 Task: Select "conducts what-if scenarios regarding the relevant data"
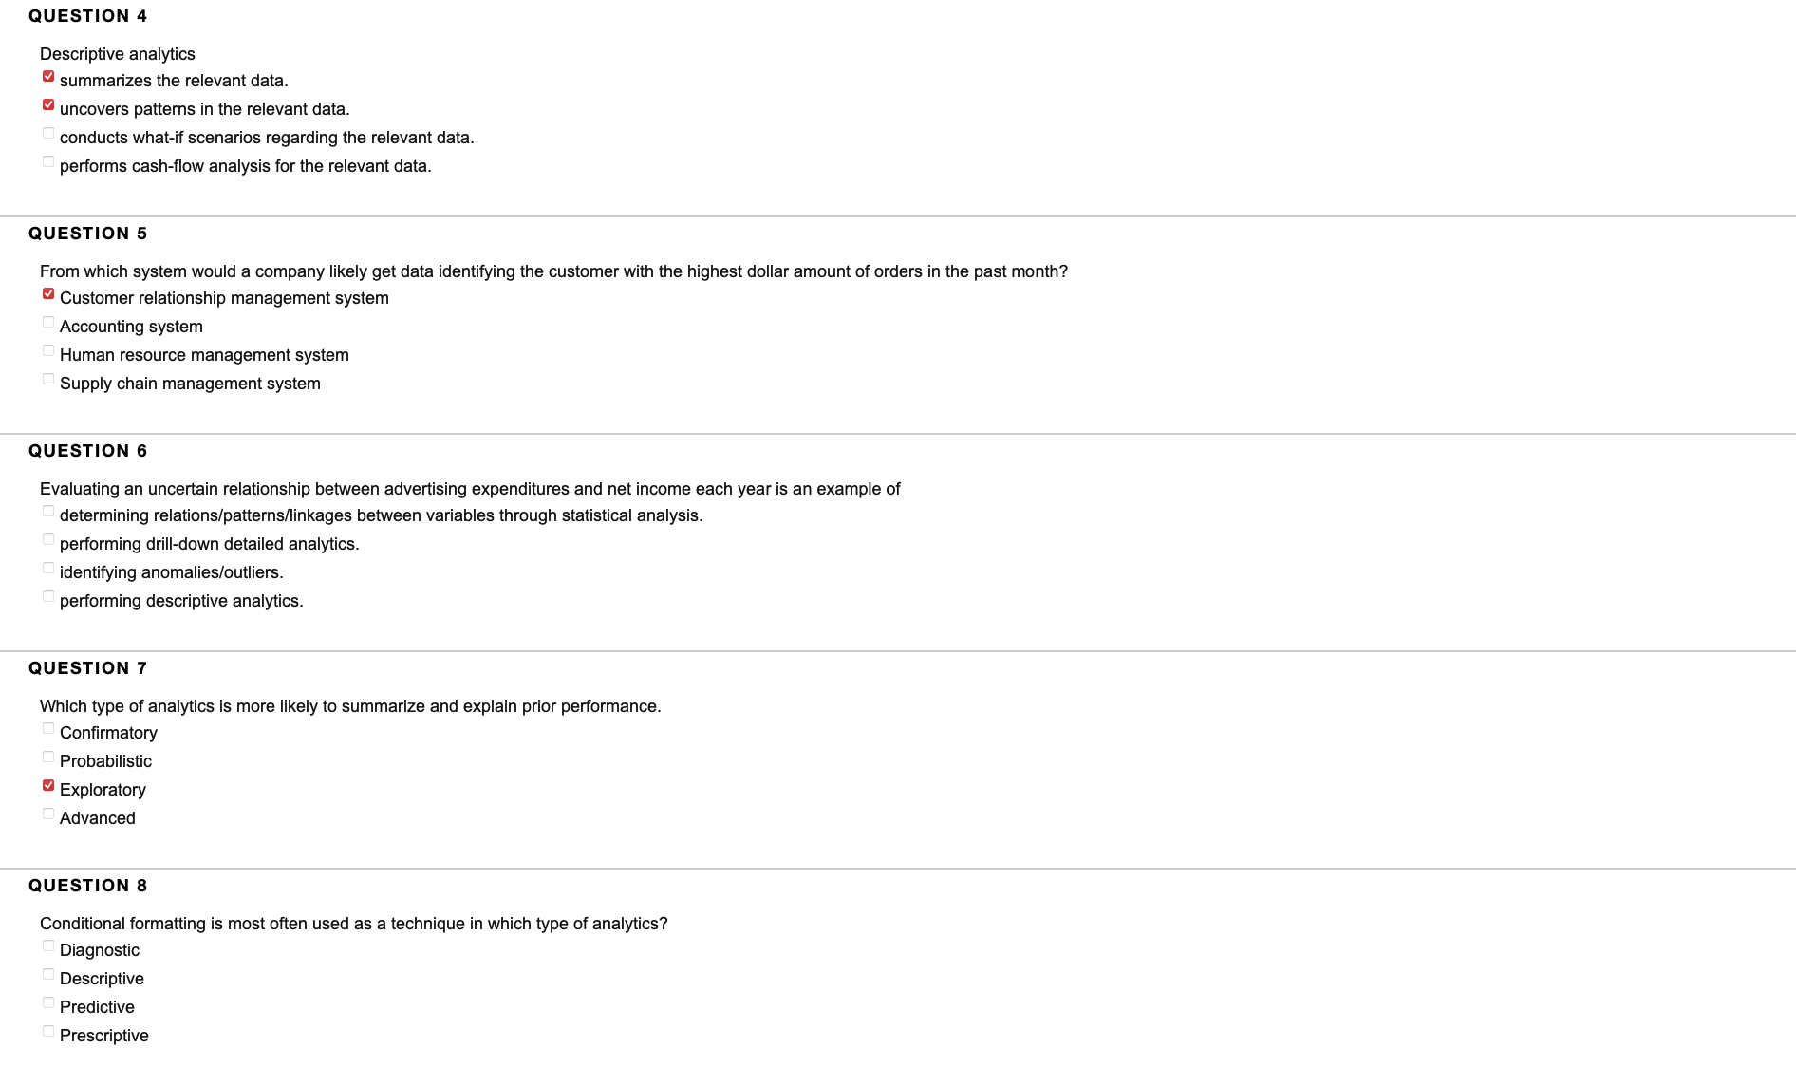(48, 132)
